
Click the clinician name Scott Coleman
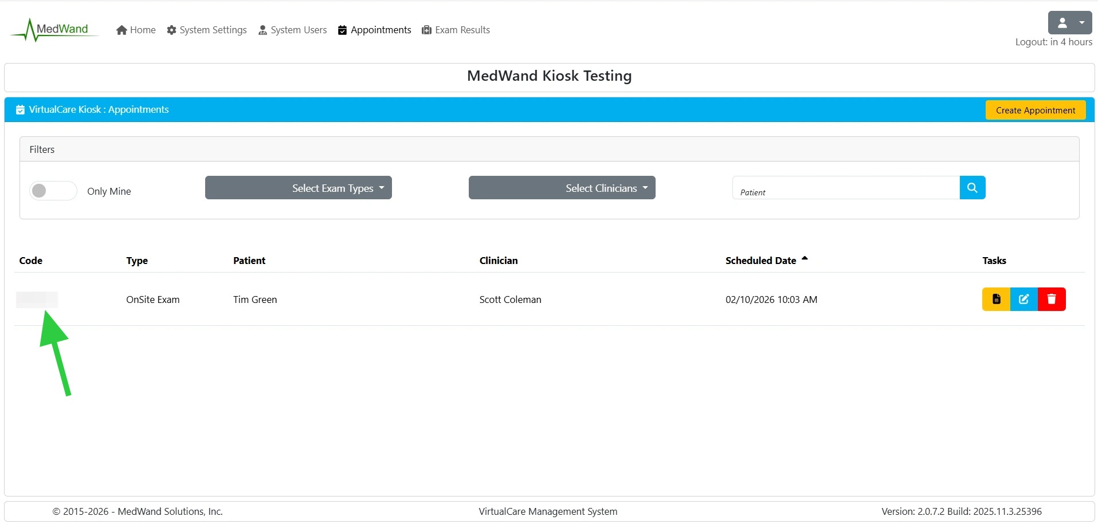(x=511, y=300)
